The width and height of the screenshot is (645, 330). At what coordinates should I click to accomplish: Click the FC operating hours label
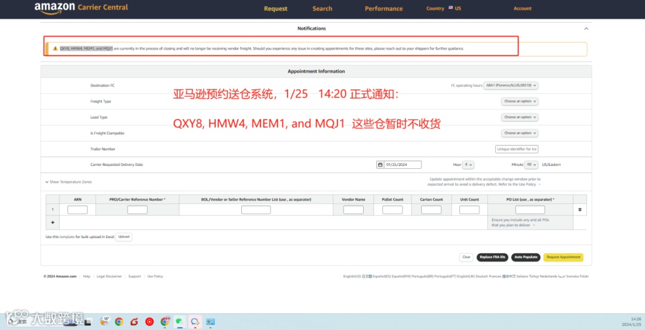(x=466, y=85)
